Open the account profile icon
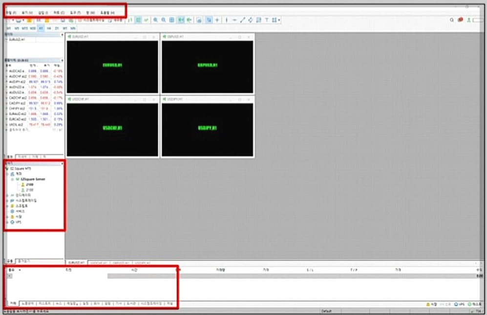 [x=468, y=20]
